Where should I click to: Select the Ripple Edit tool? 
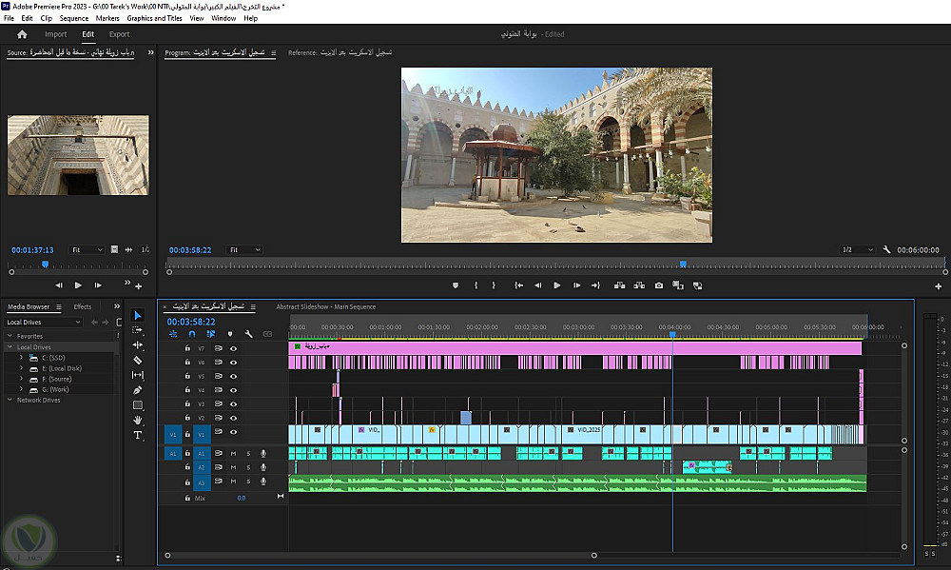(x=138, y=345)
